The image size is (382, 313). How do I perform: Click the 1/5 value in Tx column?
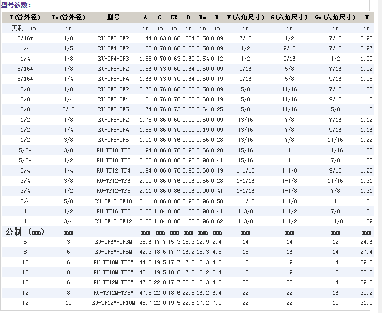68,48
